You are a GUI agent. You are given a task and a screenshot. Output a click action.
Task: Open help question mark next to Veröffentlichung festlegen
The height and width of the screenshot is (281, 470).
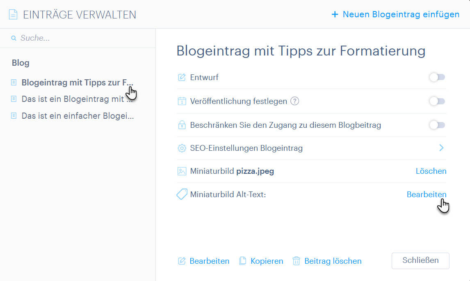pyautogui.click(x=294, y=101)
